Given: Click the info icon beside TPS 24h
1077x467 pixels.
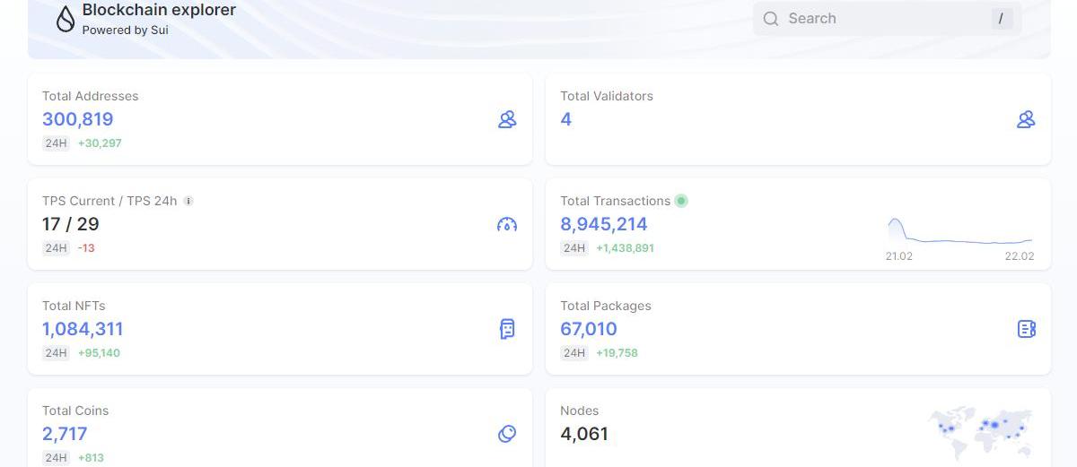Looking at the screenshot, I should click(x=188, y=201).
